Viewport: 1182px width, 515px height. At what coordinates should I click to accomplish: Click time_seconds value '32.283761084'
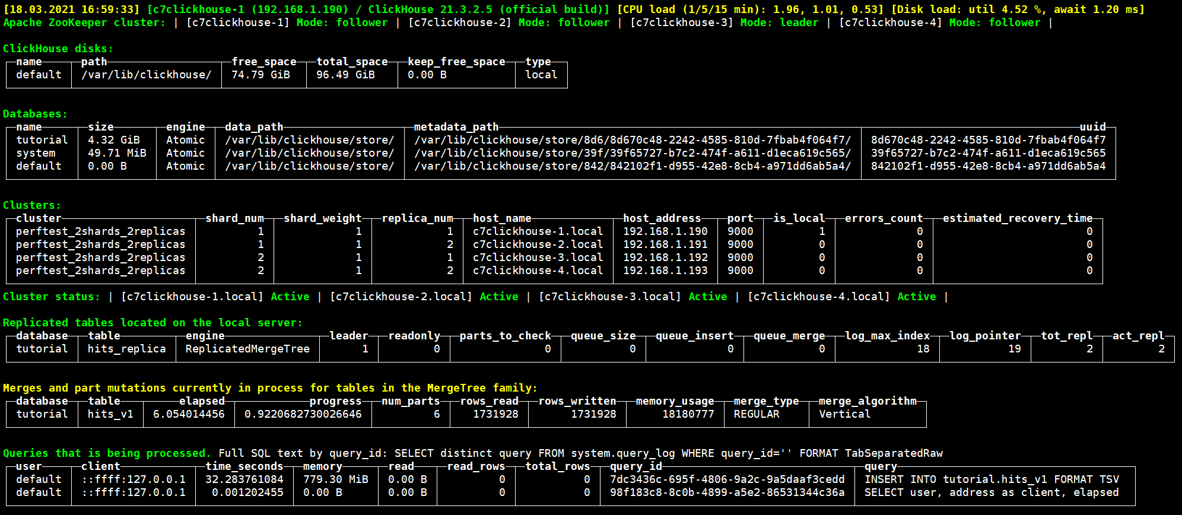[244, 479]
